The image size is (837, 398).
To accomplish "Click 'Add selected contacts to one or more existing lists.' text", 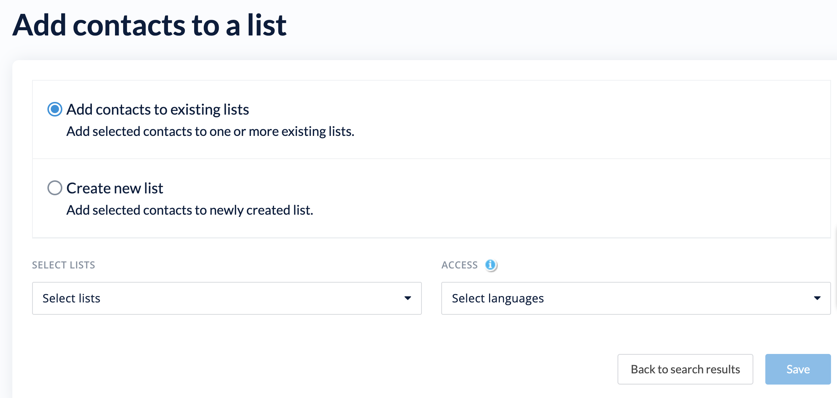I will coord(210,131).
